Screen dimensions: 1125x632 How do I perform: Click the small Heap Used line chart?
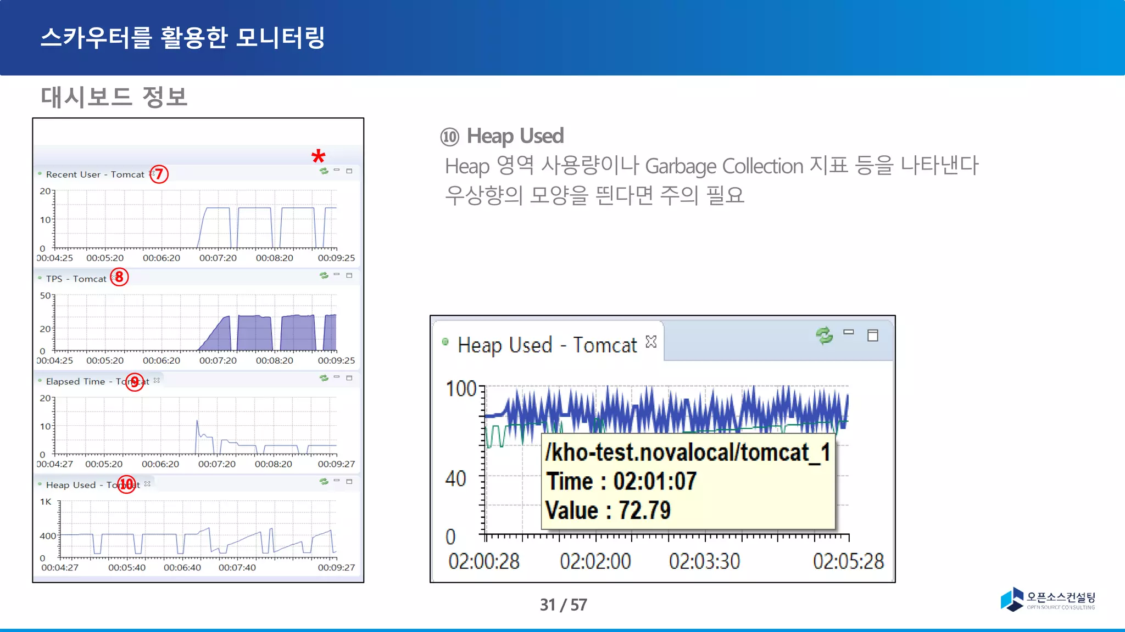pos(198,529)
